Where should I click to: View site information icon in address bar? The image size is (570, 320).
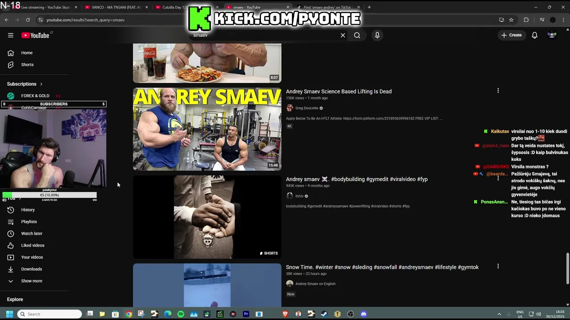pyautogui.click(x=41, y=20)
